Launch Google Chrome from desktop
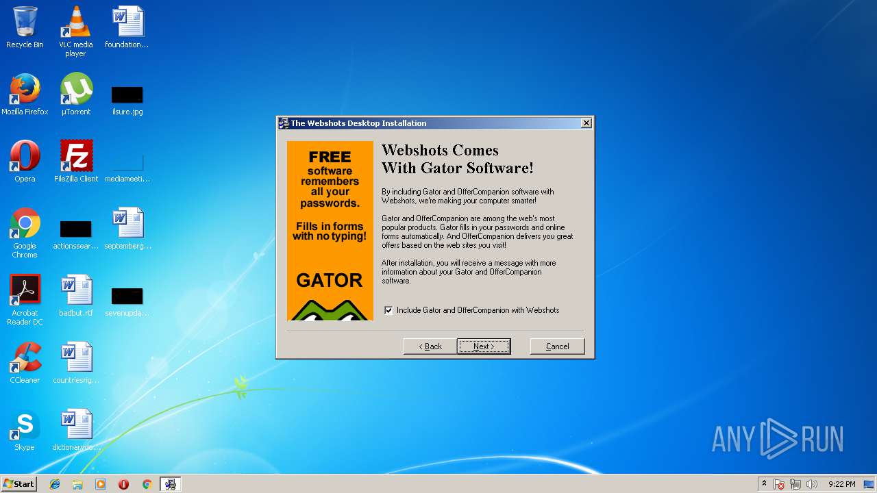Viewport: 877px width, 493px height. click(25, 233)
